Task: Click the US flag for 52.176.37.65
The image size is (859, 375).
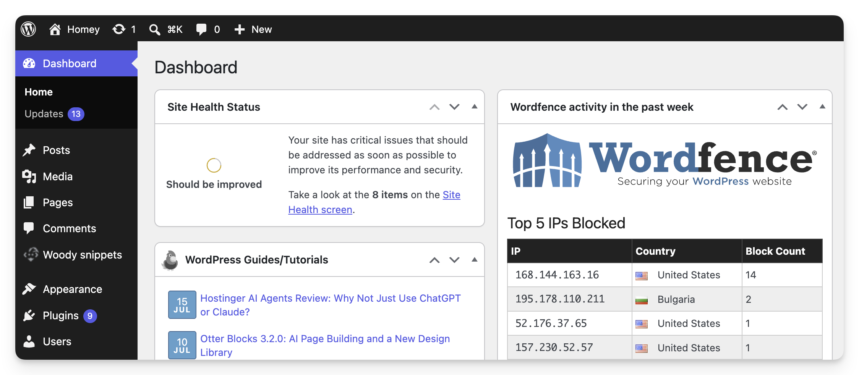Action: pos(642,324)
